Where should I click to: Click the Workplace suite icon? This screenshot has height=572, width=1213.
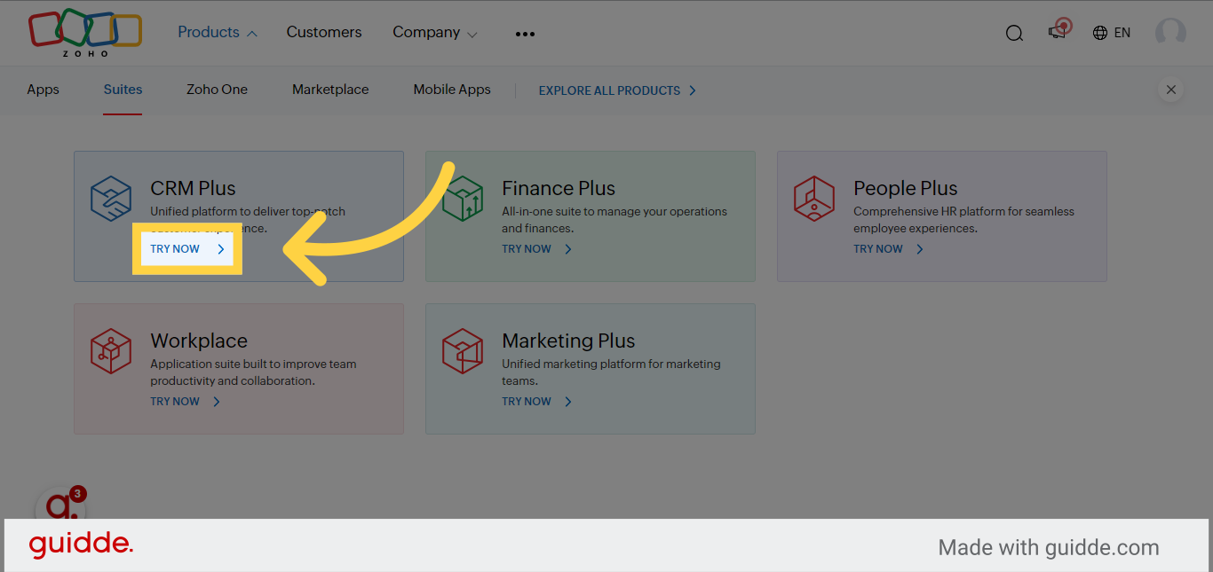pos(110,350)
